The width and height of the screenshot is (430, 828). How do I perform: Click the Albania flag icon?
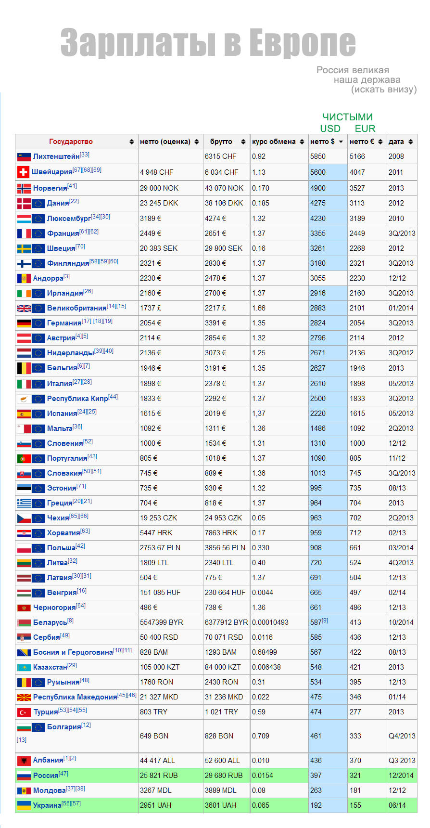[24, 761]
